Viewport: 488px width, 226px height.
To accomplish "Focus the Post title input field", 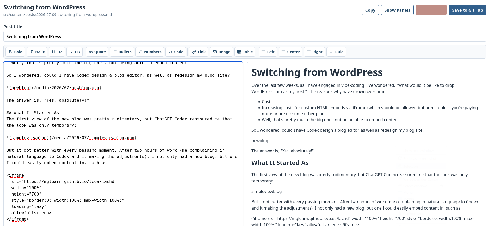I will [x=245, y=36].
